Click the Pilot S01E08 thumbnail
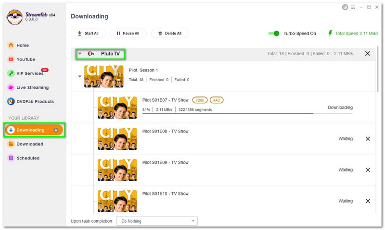 117,139
